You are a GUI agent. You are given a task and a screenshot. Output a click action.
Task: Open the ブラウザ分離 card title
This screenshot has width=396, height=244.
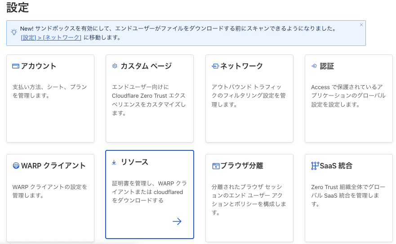[242, 166]
